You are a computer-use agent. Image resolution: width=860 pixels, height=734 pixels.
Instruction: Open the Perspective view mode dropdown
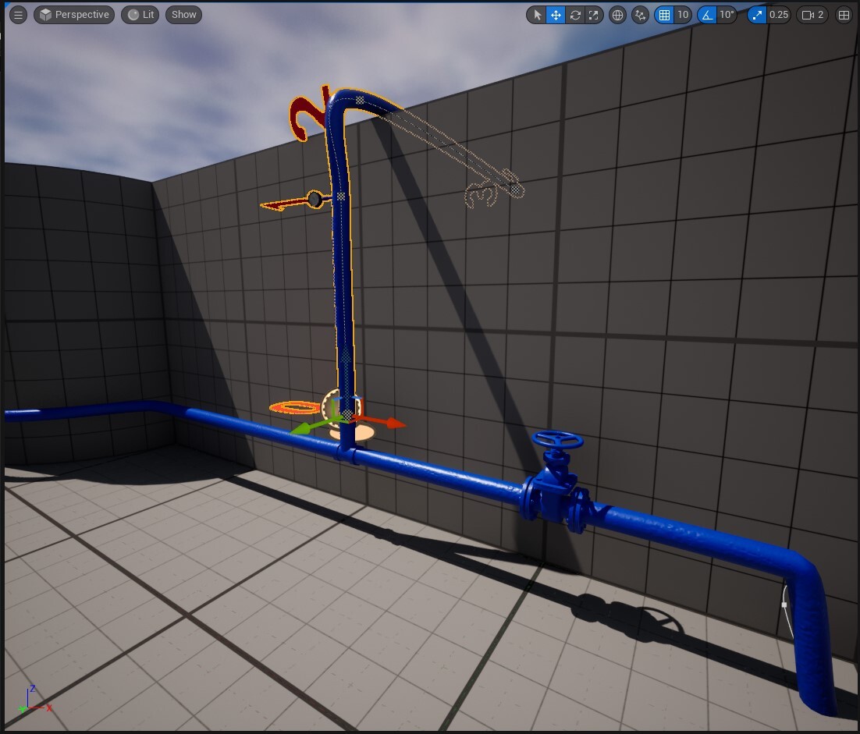click(x=73, y=14)
